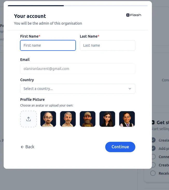Click into the Last Name field

[x=107, y=45]
